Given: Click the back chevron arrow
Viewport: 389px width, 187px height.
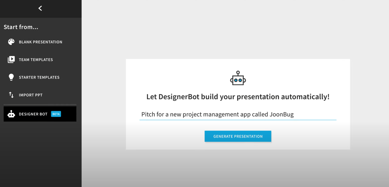Looking at the screenshot, I should (x=40, y=8).
